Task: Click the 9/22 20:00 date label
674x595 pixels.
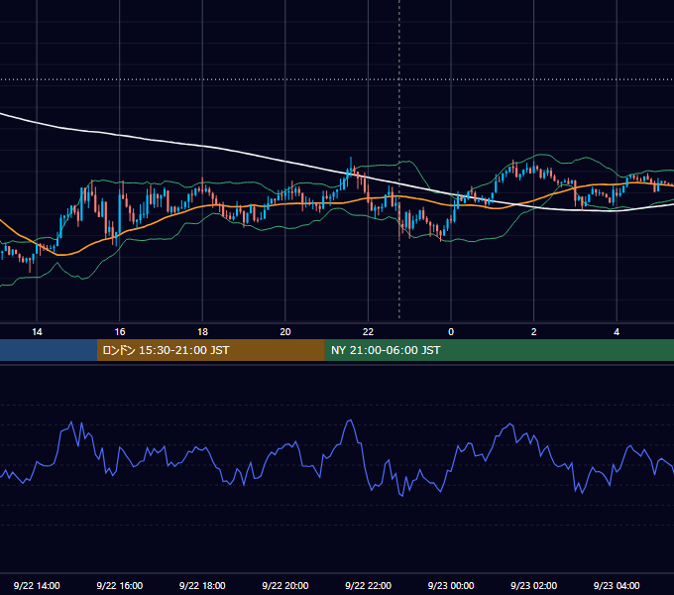Action: [x=285, y=585]
